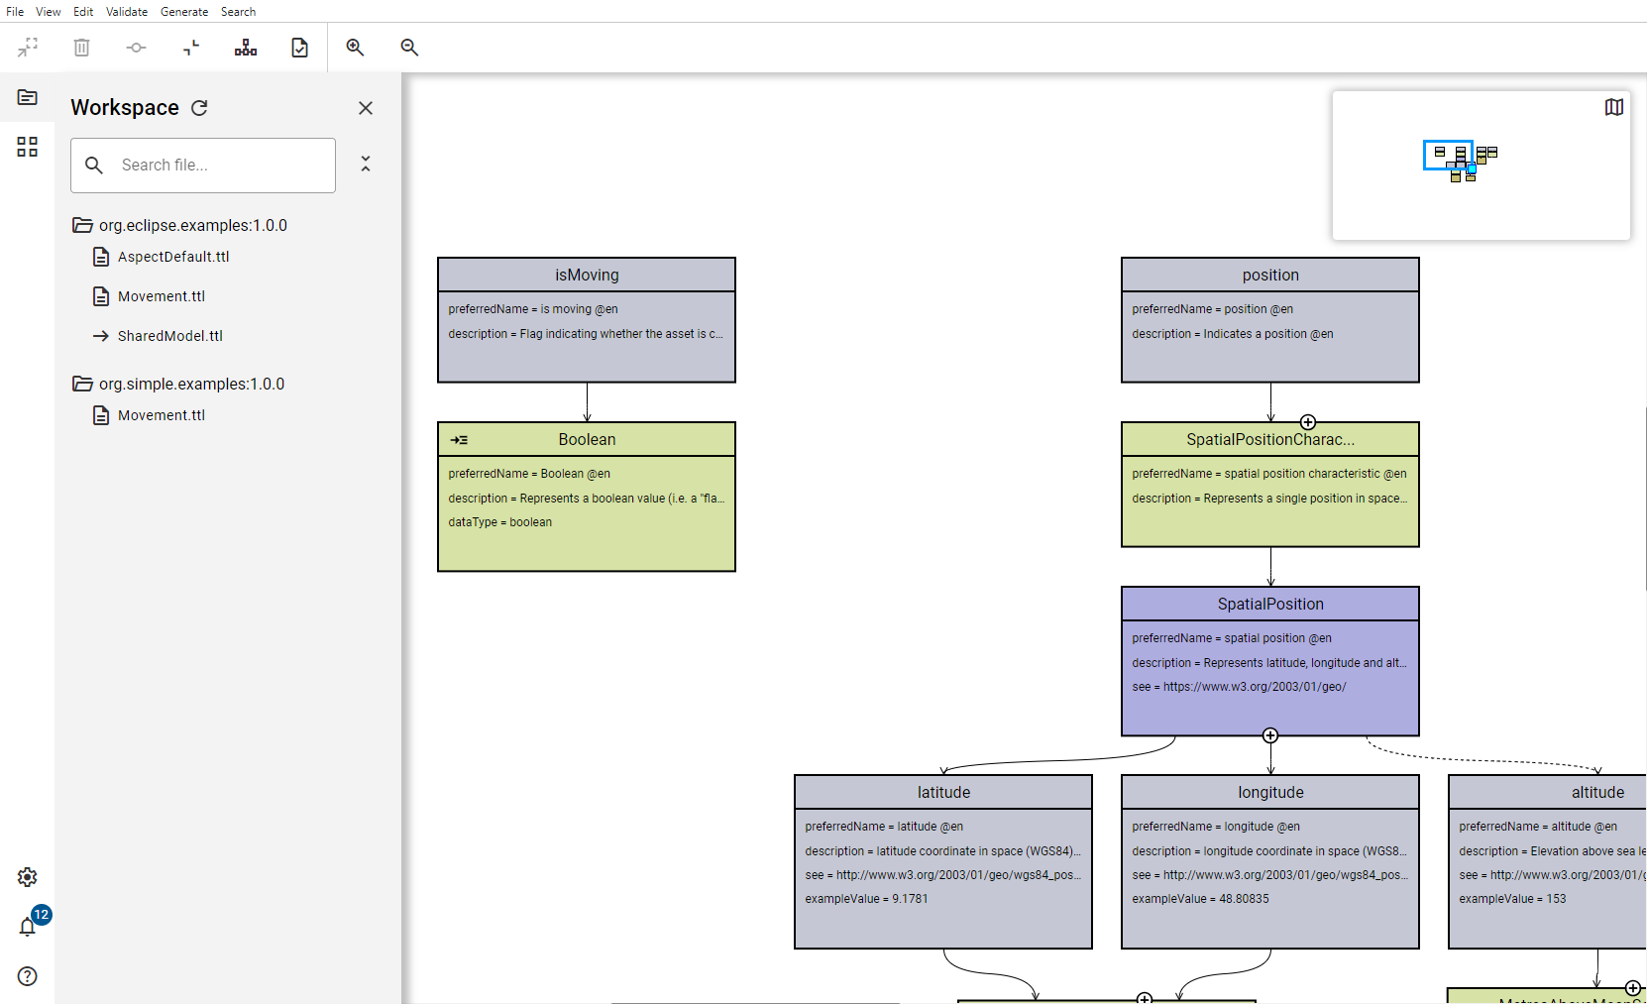Apply hierarchical formatting to the diagram

tap(190, 47)
